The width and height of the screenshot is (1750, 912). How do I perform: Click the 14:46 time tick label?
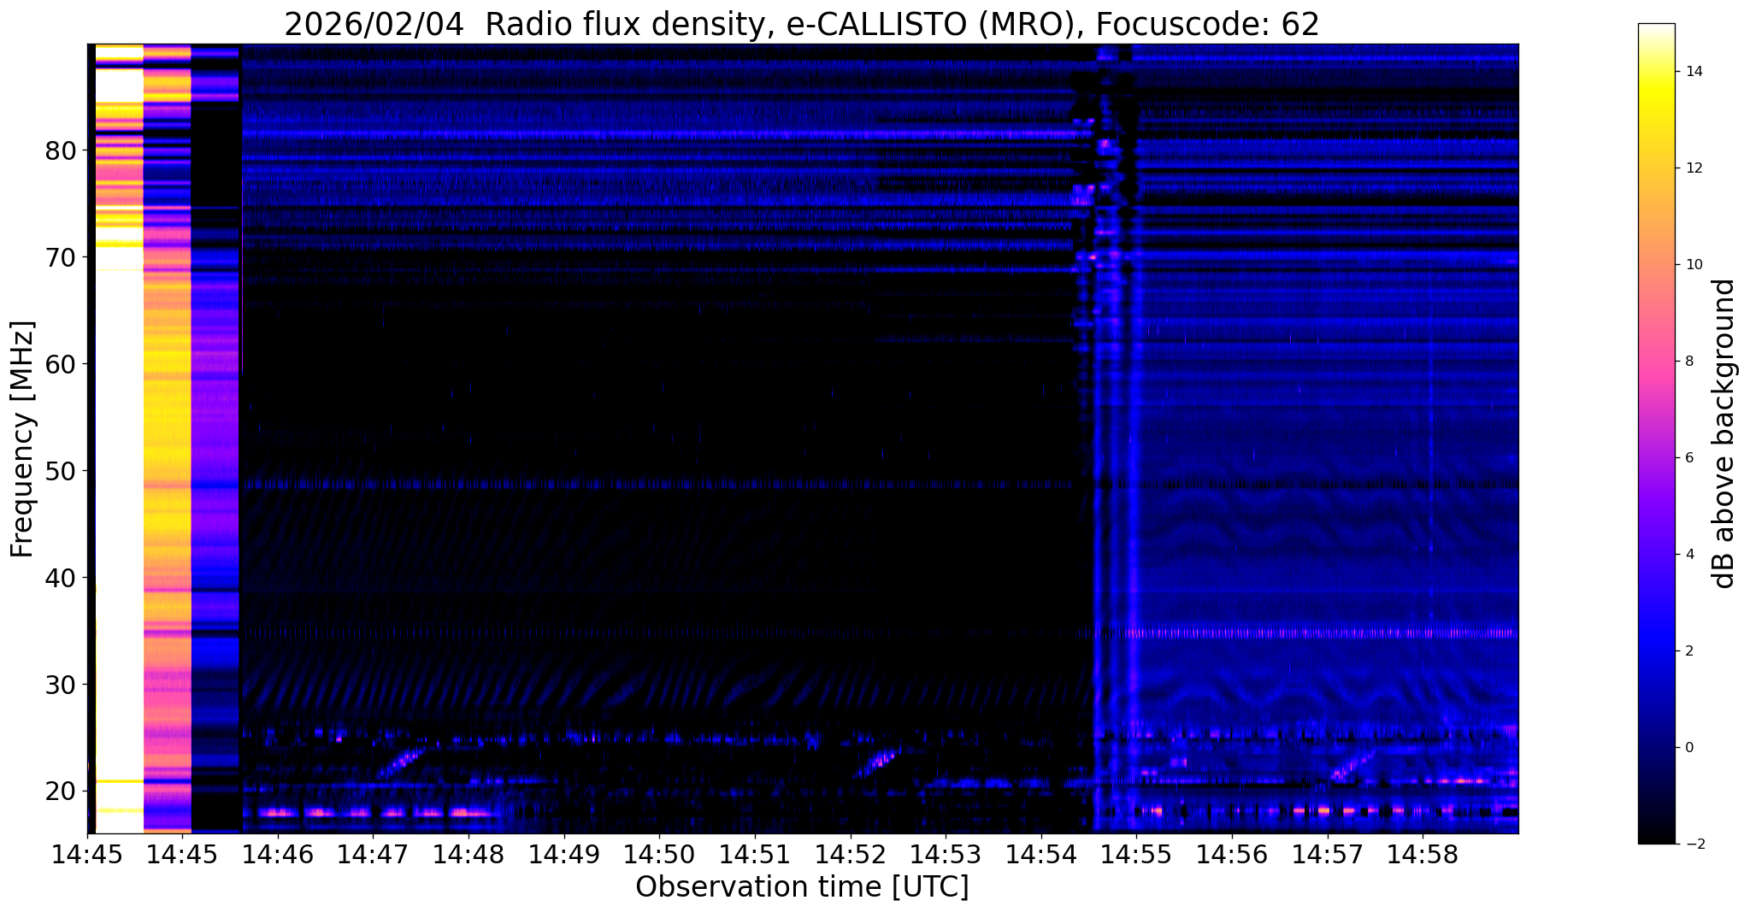[x=277, y=854]
